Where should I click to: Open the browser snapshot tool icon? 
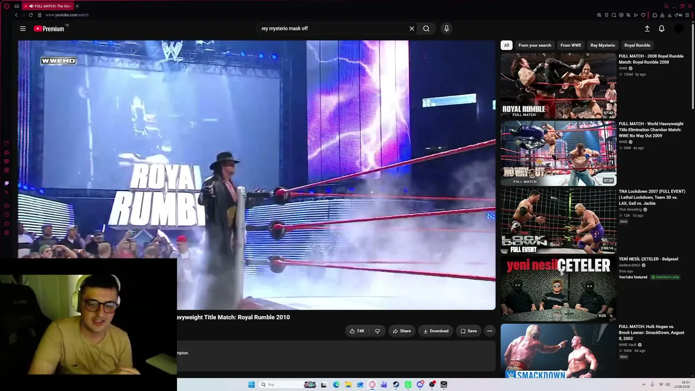[614, 15]
